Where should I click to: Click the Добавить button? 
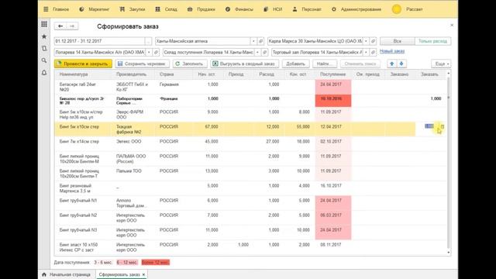(295, 64)
